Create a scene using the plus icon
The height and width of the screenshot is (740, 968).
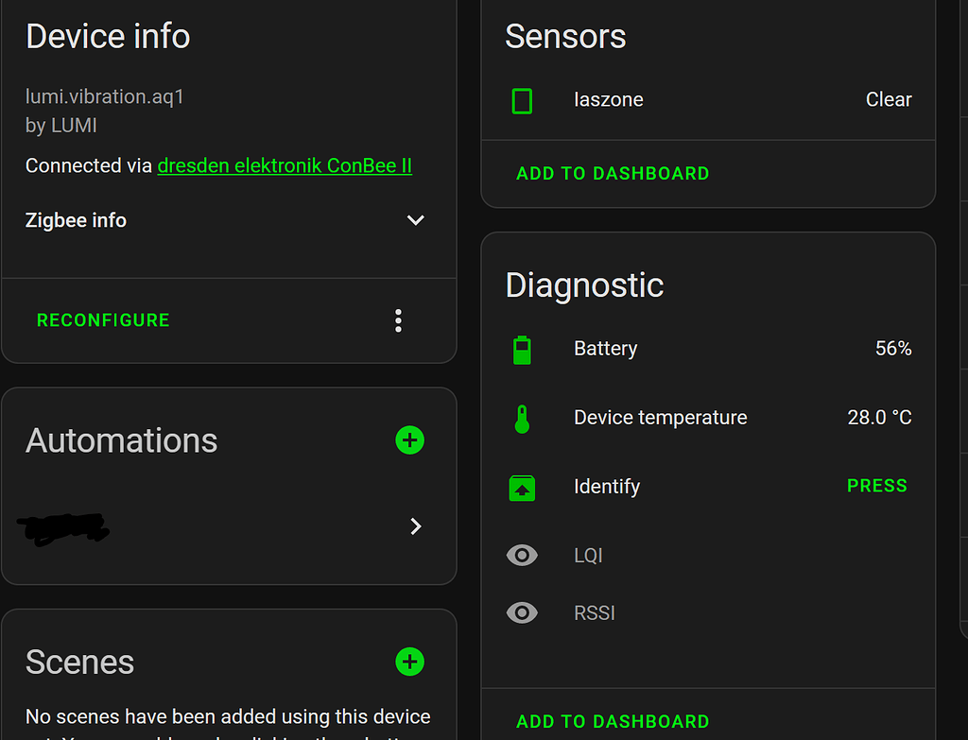click(x=409, y=662)
